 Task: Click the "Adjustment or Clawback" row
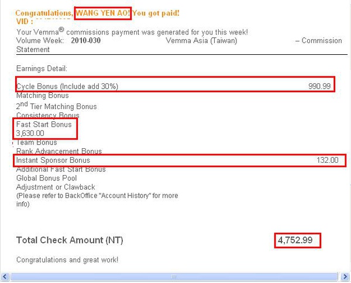pos(56,187)
